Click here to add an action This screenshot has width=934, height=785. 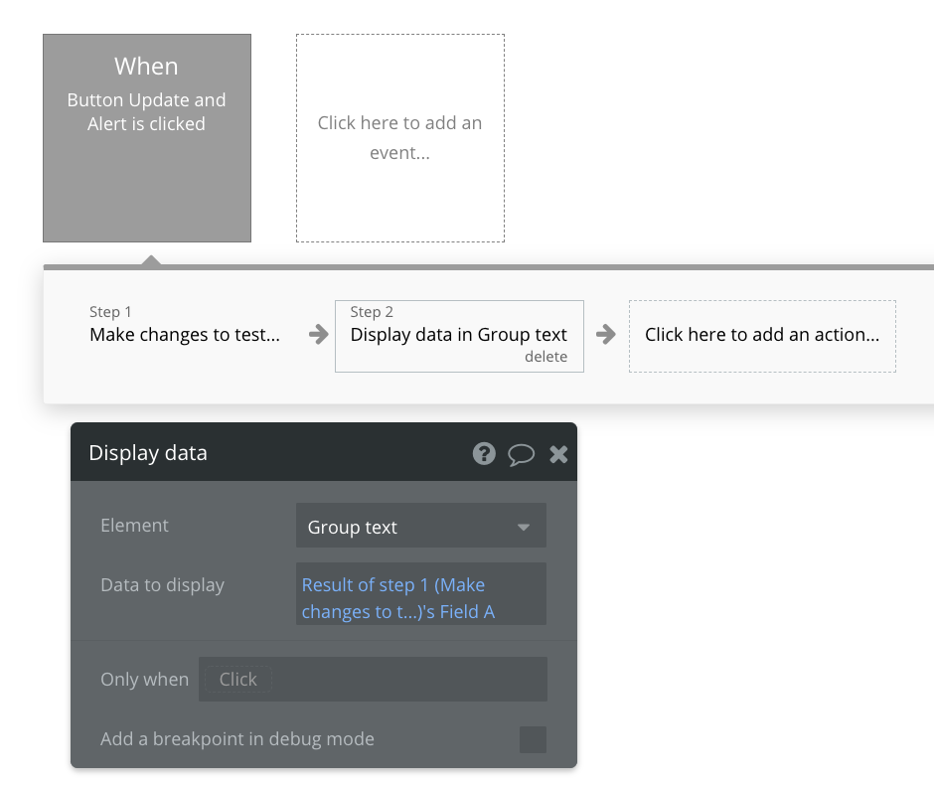click(x=761, y=335)
